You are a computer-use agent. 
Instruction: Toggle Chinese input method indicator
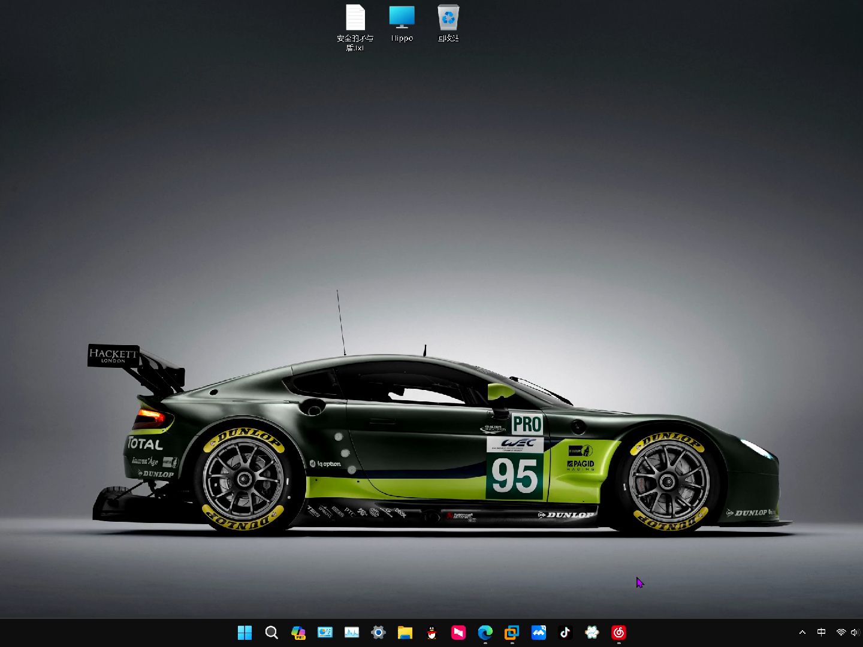[822, 633]
